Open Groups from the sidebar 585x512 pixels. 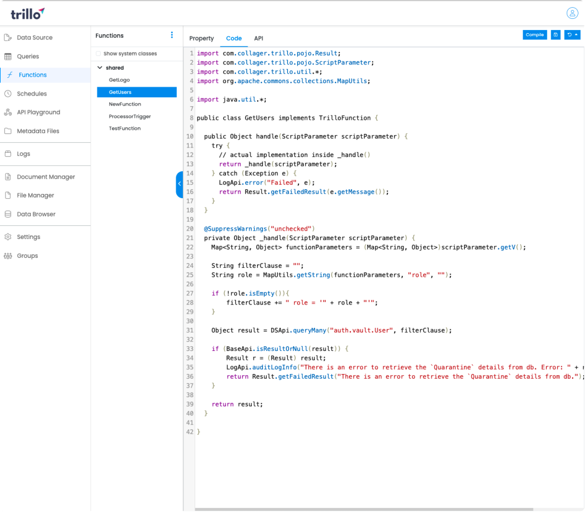coord(28,255)
